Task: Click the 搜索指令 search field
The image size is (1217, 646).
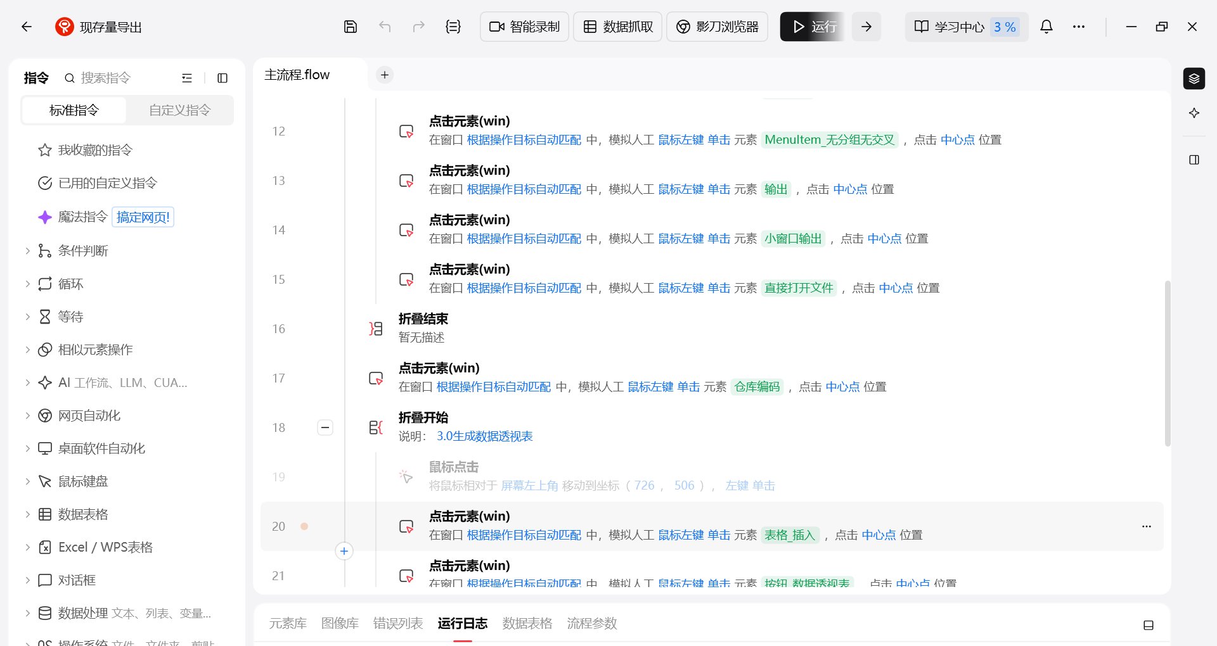Action: [120, 78]
